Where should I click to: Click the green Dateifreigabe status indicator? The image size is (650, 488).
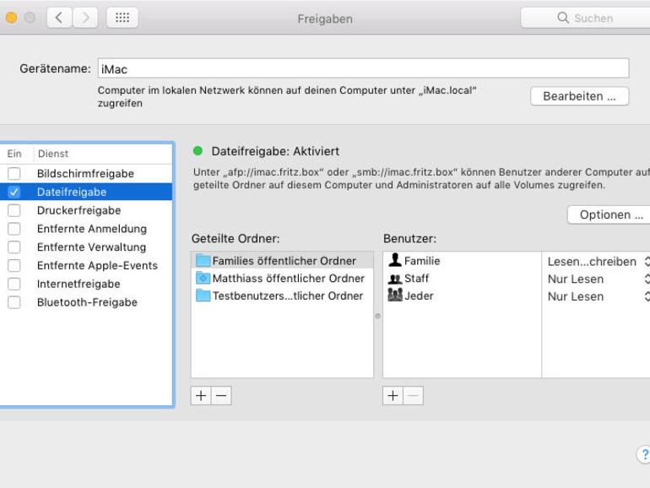click(x=198, y=151)
